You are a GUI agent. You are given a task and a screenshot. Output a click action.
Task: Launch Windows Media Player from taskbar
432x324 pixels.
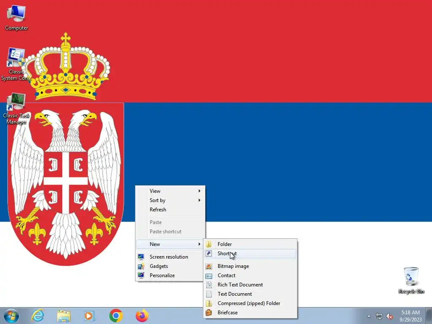click(89, 316)
